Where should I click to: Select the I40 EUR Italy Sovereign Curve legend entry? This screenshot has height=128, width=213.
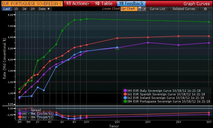point(162,91)
